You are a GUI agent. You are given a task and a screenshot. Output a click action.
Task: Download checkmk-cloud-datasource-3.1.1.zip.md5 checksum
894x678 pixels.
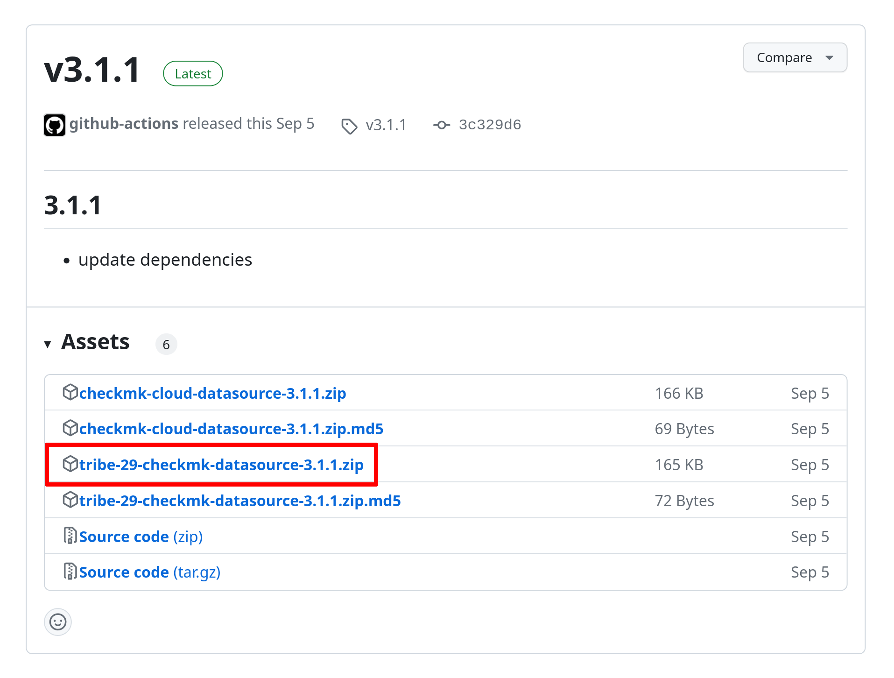pos(231,429)
